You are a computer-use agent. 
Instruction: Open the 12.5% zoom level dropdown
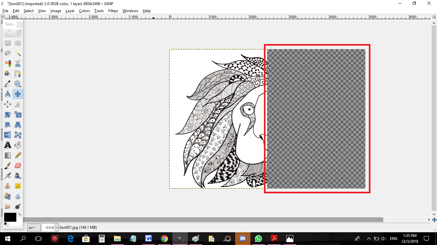57,227
